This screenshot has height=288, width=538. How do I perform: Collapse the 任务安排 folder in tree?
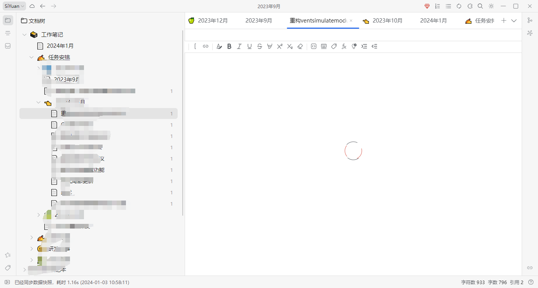pyautogui.click(x=31, y=58)
